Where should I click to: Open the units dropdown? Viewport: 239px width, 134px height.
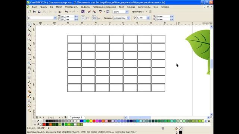click(x=128, y=18)
